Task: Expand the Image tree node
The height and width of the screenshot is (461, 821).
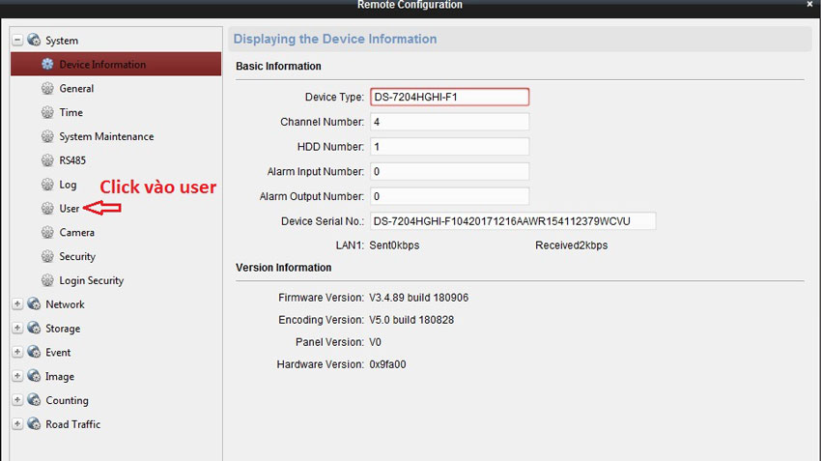Action: (x=17, y=377)
